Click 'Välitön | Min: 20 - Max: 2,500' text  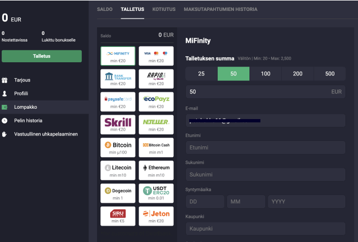click(x=264, y=58)
